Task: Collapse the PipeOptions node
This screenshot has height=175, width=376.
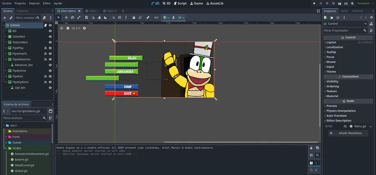Action: tap(6, 82)
